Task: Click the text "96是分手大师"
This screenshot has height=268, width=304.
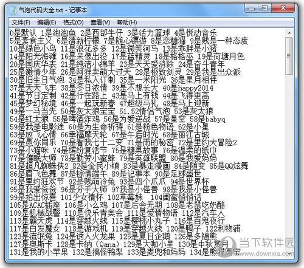Action: pyautogui.click(x=84, y=190)
